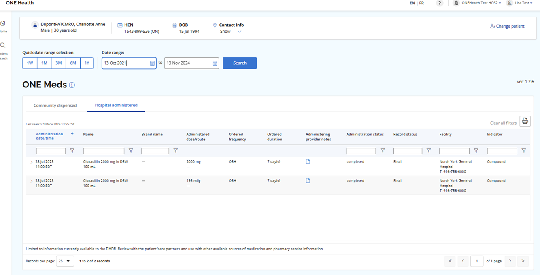
Task: Open the Home sidebar icon
Action: 3,23
